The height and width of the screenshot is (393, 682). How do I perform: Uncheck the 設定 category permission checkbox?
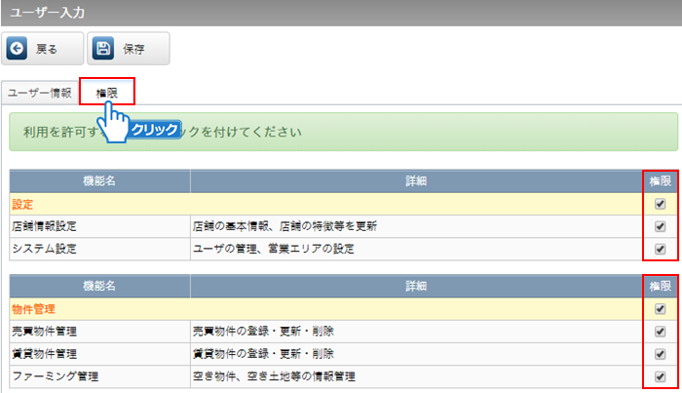coord(661,204)
